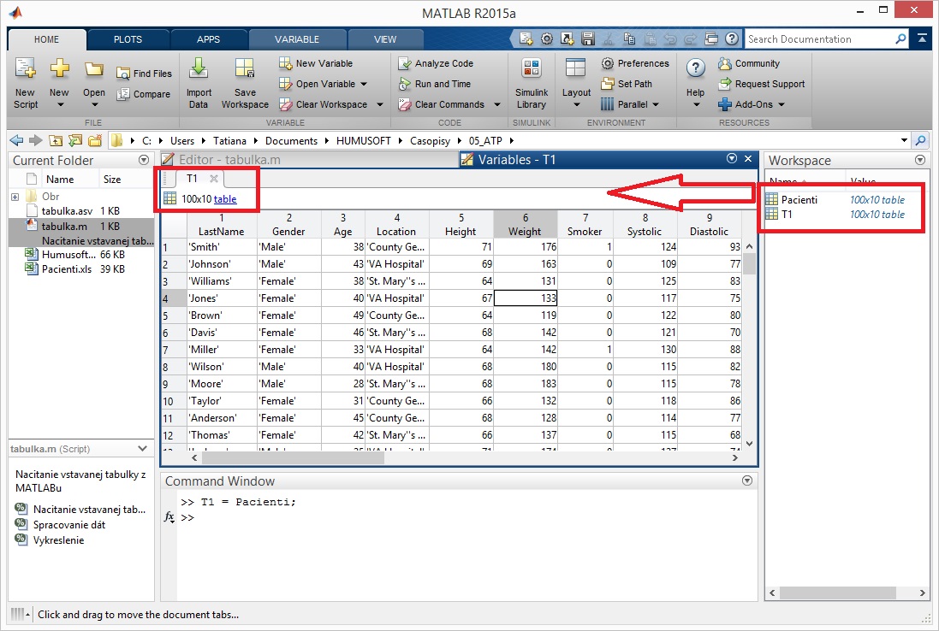Image resolution: width=939 pixels, height=631 pixels.
Task: Select the HOME ribbon tab
Action: pos(47,39)
